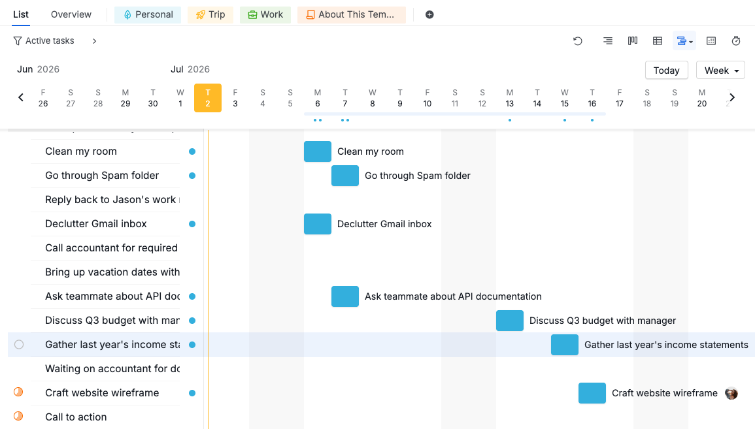Image resolution: width=755 pixels, height=429 pixels.
Task: Click the assignee avatar on Craft website wireframe
Action: click(731, 393)
